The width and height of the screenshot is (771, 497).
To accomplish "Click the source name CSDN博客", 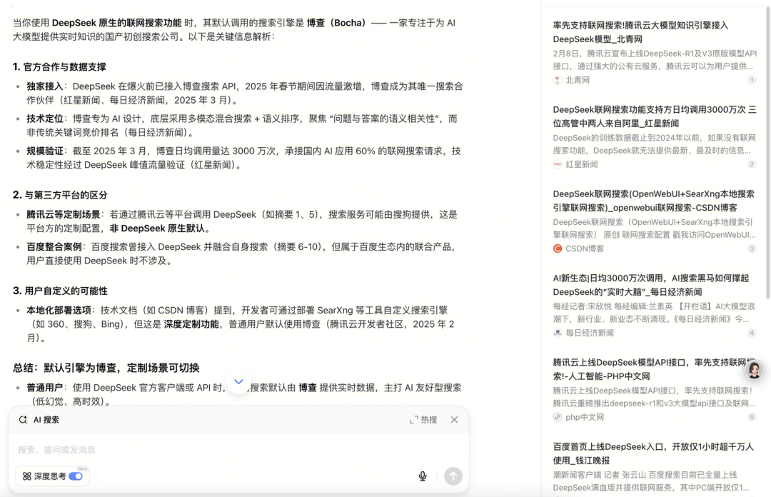I will pyautogui.click(x=585, y=248).
